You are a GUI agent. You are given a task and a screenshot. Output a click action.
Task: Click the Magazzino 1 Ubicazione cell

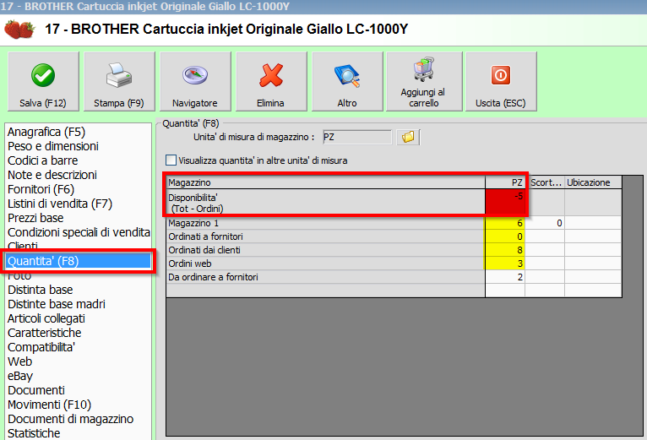tap(593, 223)
